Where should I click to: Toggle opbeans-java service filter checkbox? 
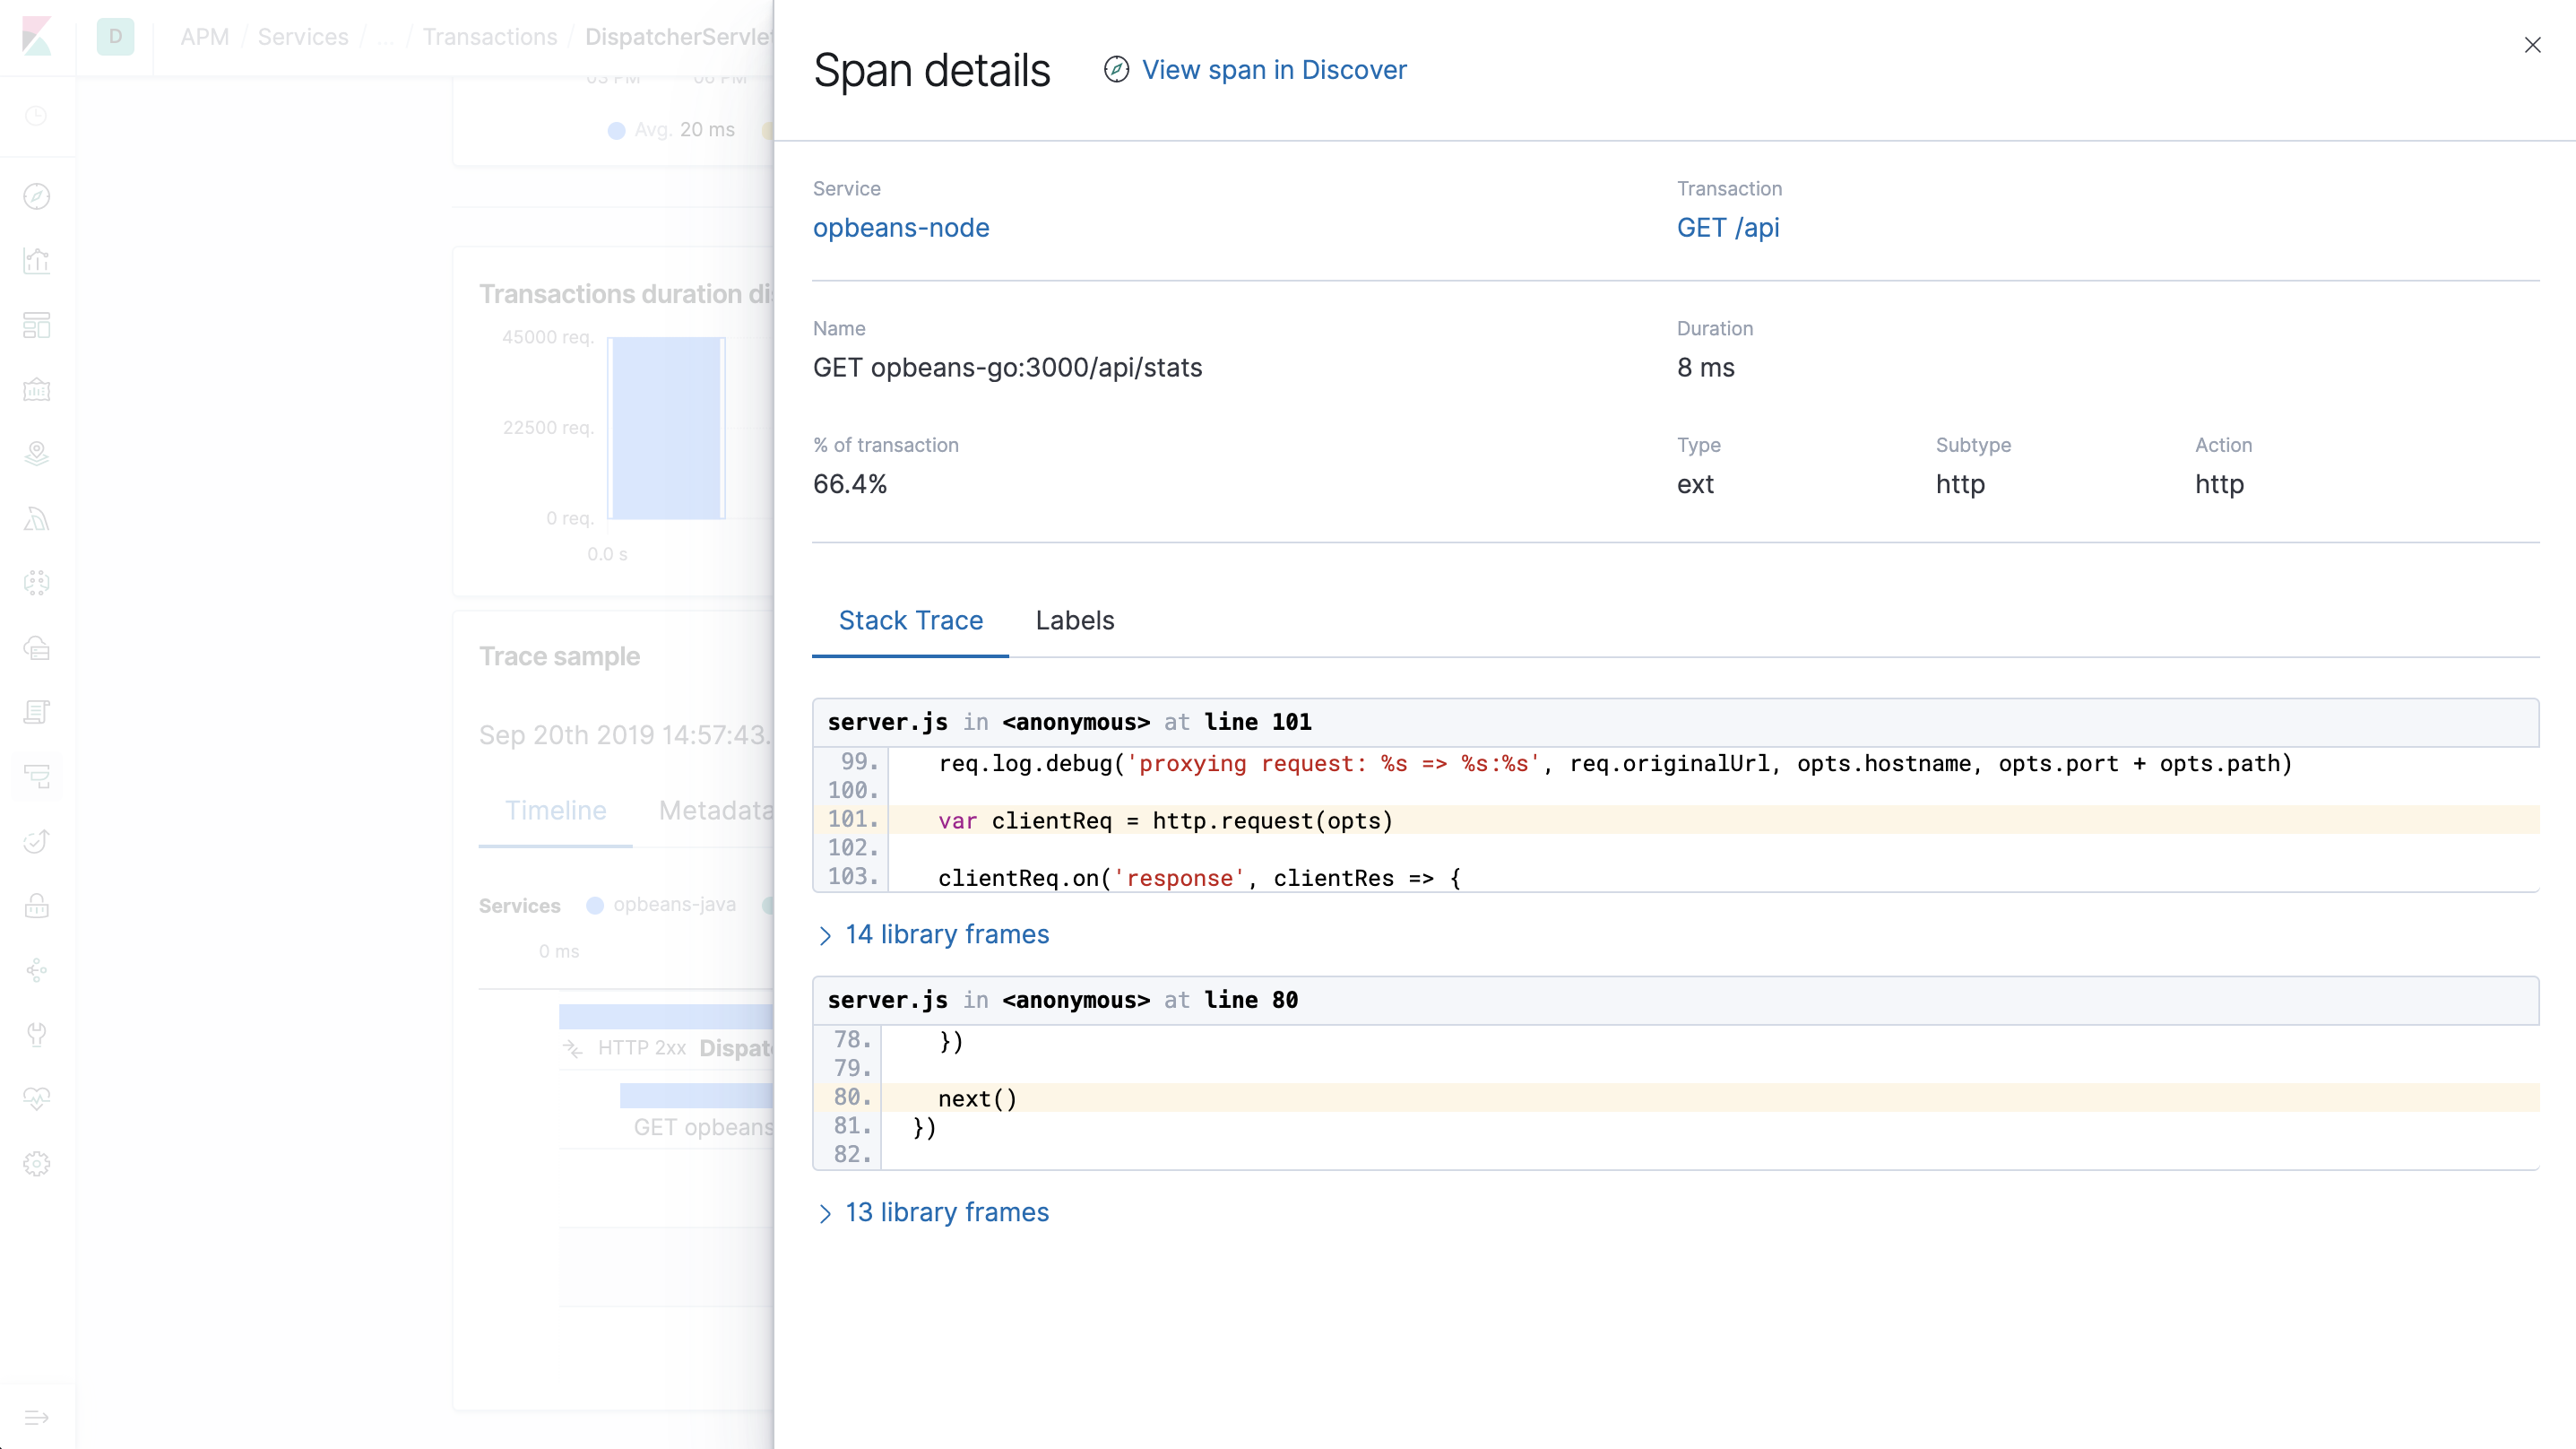(596, 904)
